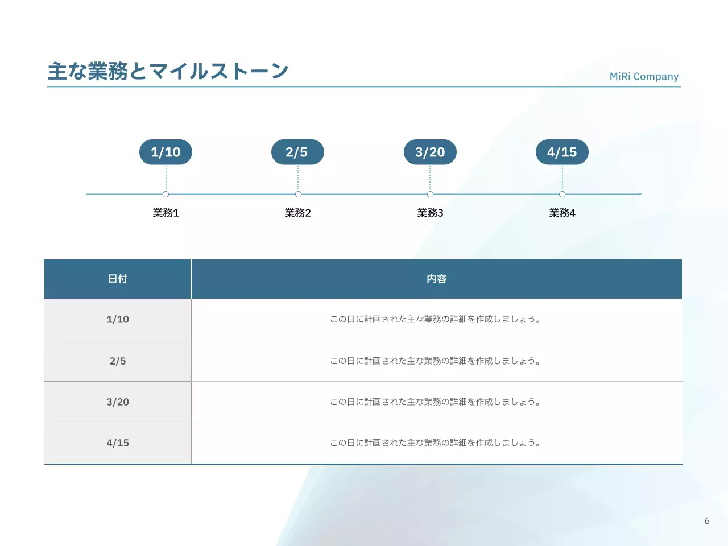Click the 内容 table header
The height and width of the screenshot is (546, 728).
tap(437, 279)
